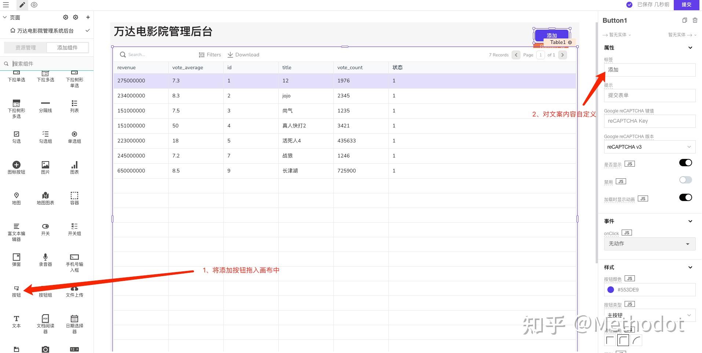Collapse the 属性 properties section
The width and height of the screenshot is (702, 353).
[690, 48]
